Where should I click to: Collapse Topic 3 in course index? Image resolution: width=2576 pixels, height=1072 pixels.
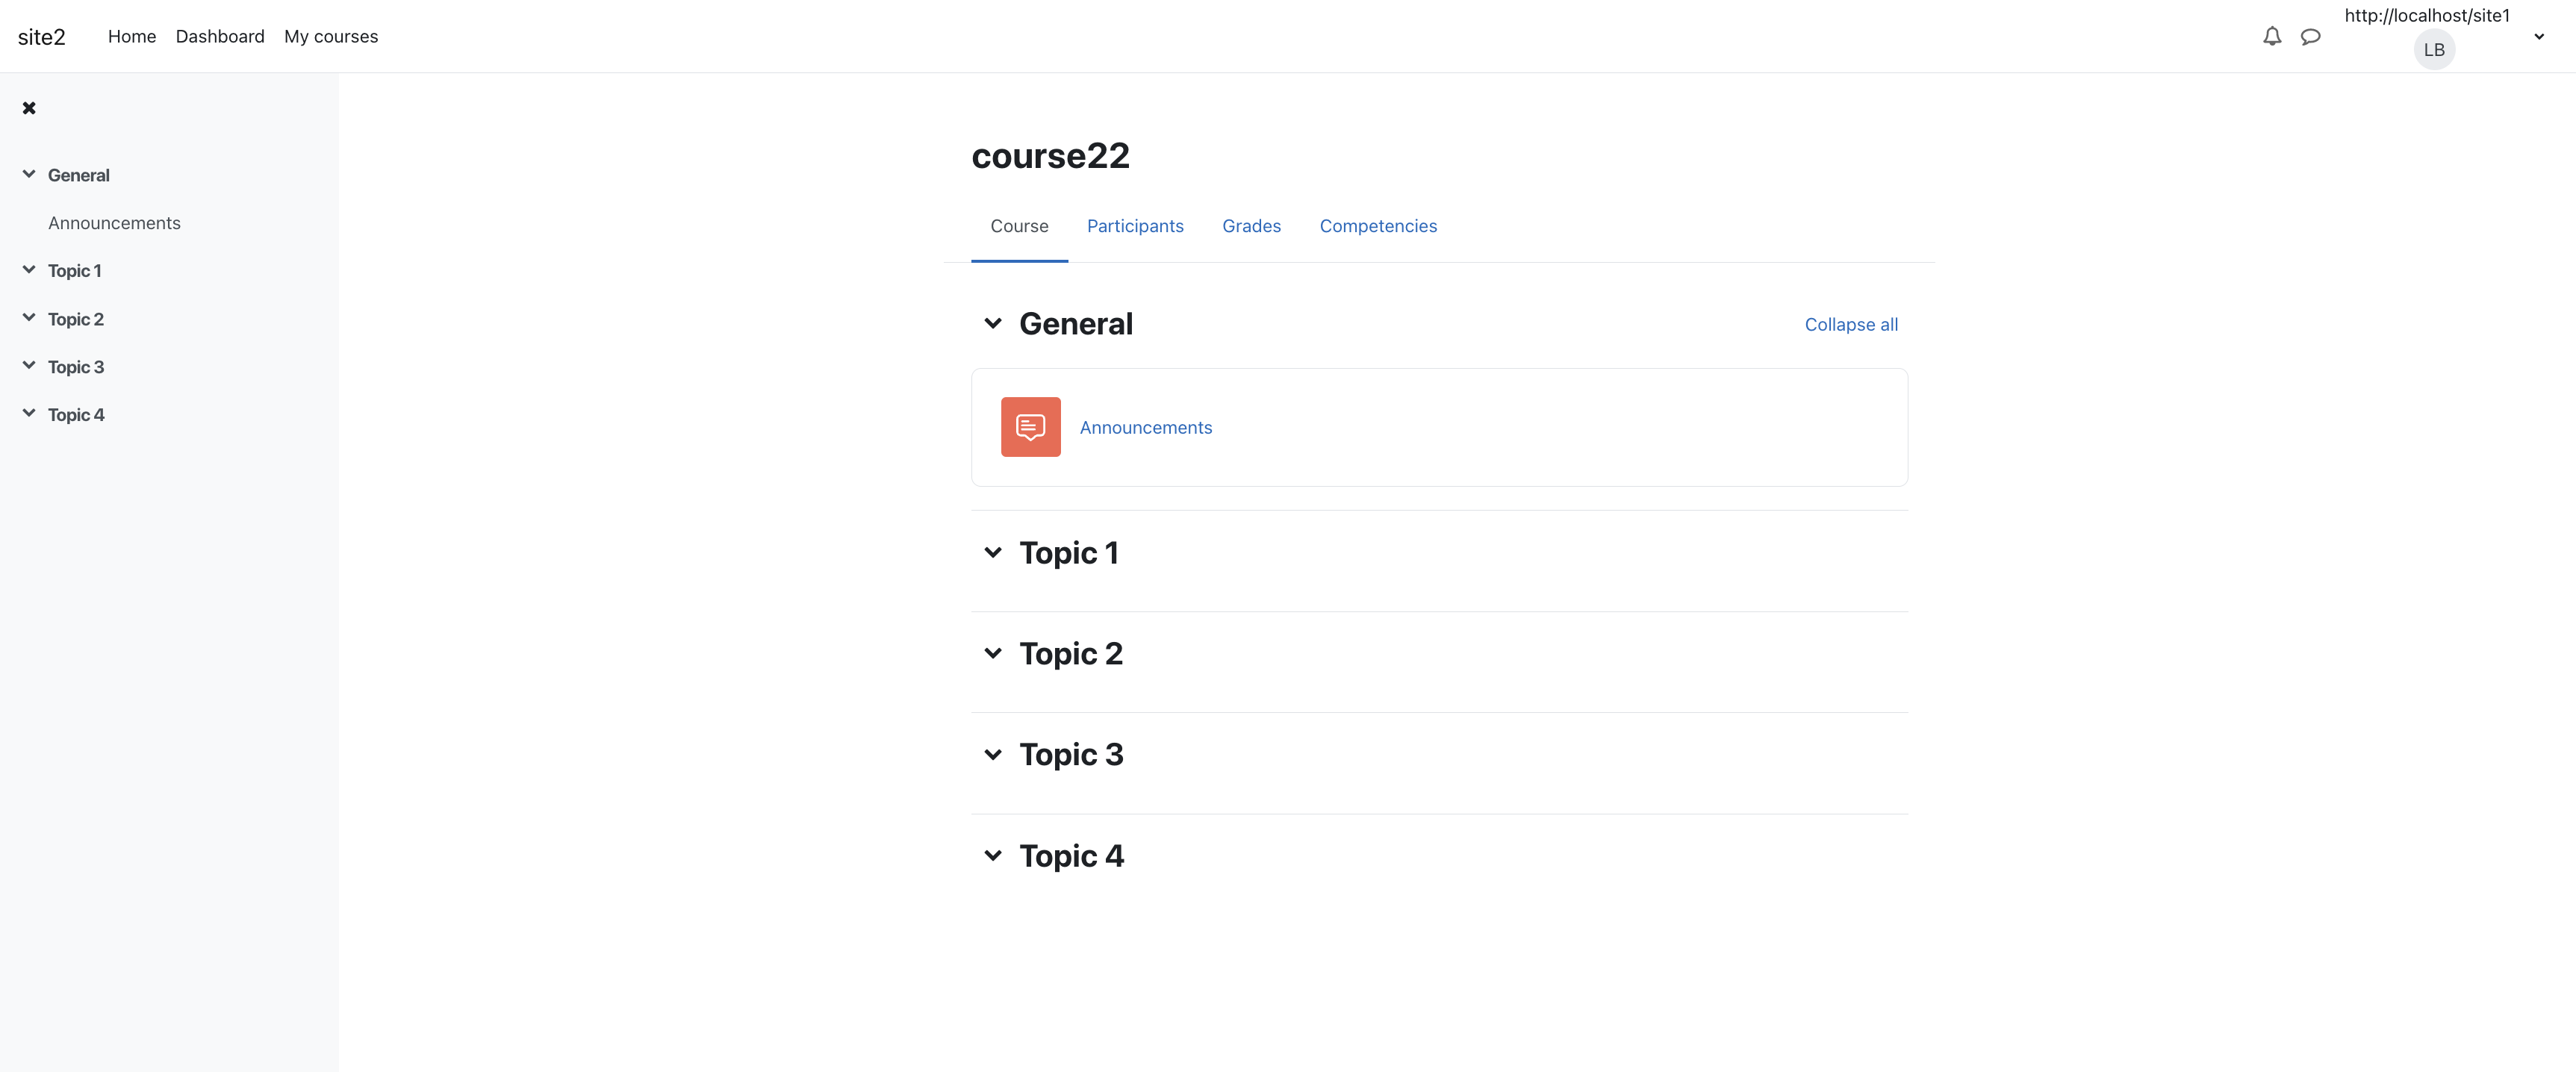click(x=29, y=366)
